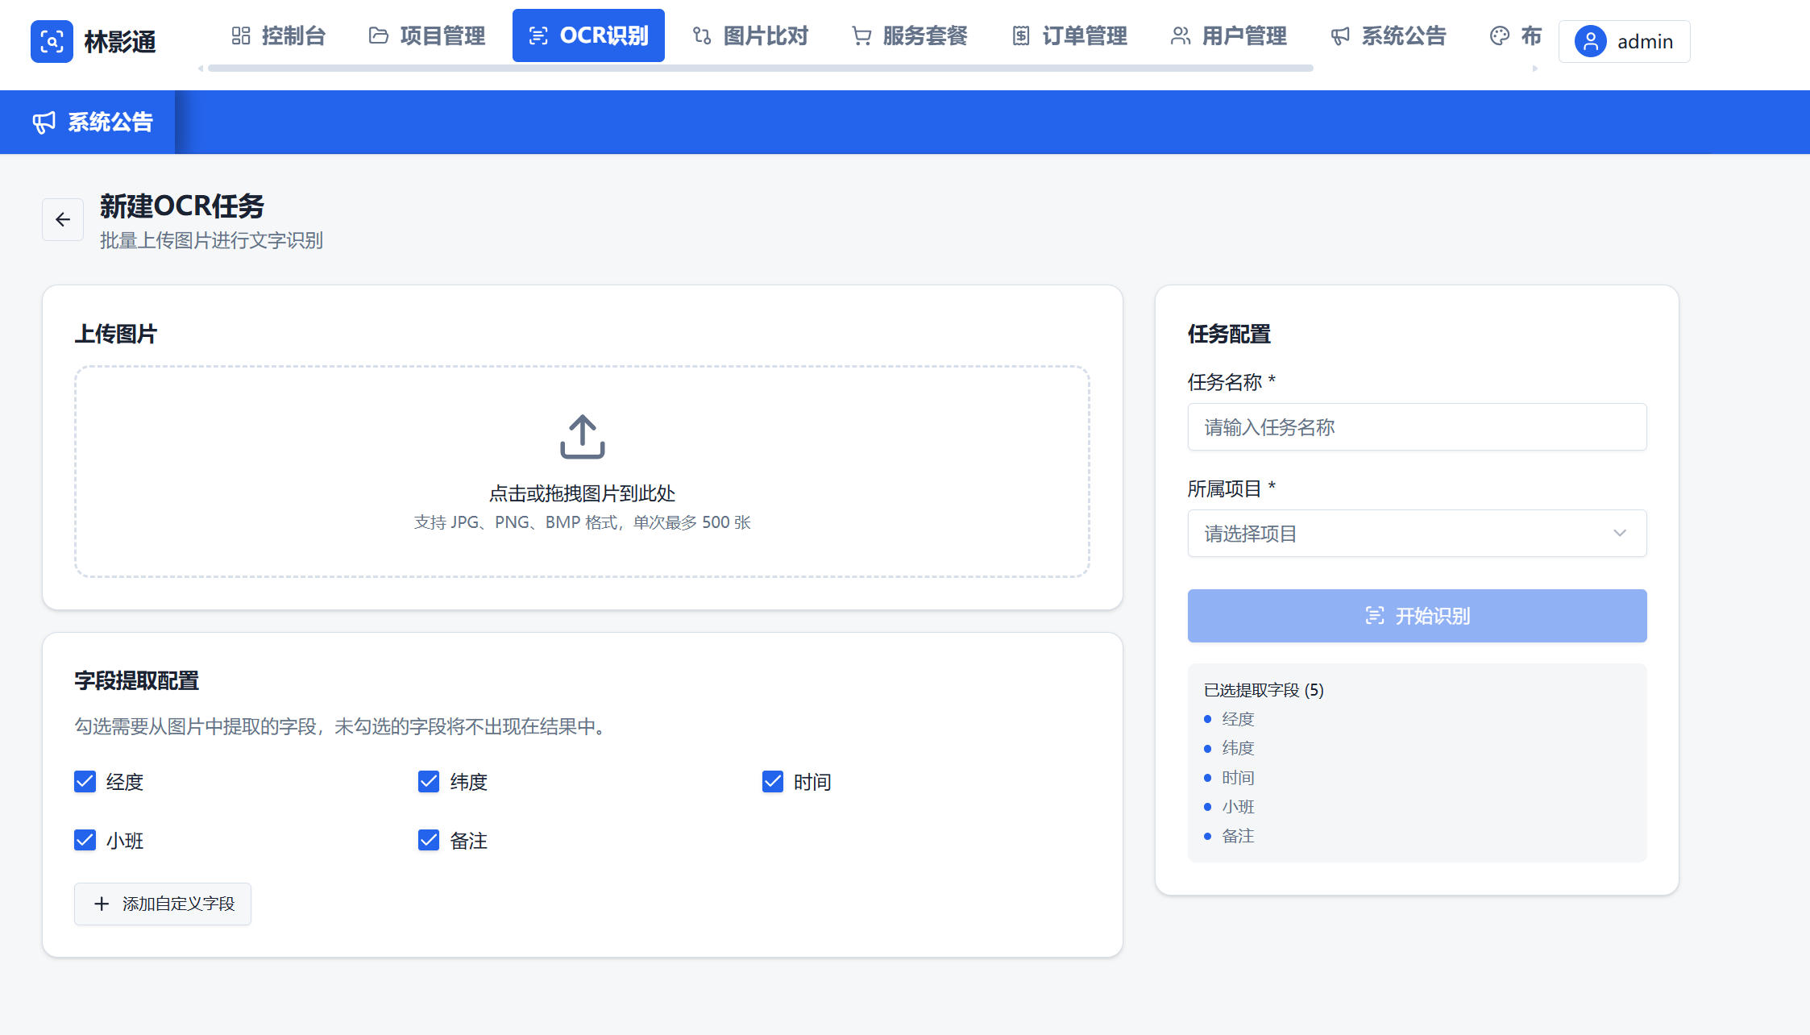The height and width of the screenshot is (1035, 1810).
Task: Click the 服务套餐 shopping cart icon
Action: tap(861, 35)
